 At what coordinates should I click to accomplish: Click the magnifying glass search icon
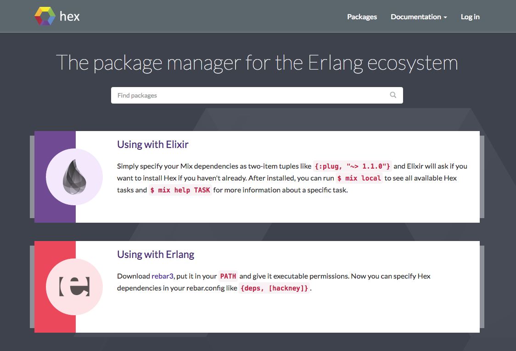point(393,95)
